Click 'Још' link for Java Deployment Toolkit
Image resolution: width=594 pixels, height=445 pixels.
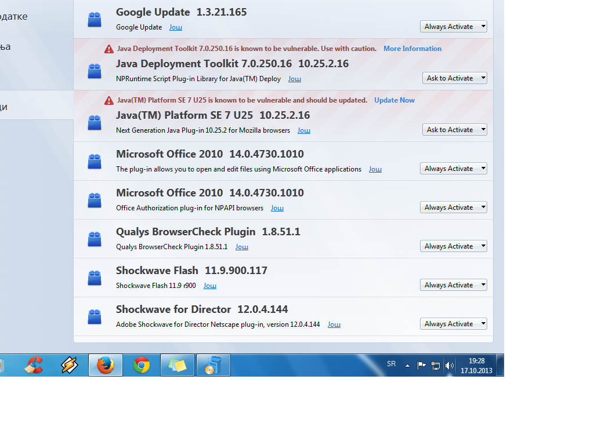coord(294,79)
